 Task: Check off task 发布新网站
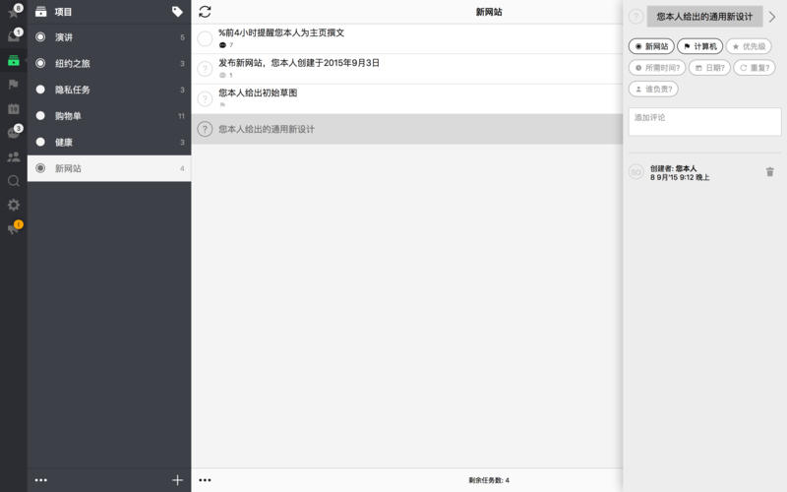205,69
